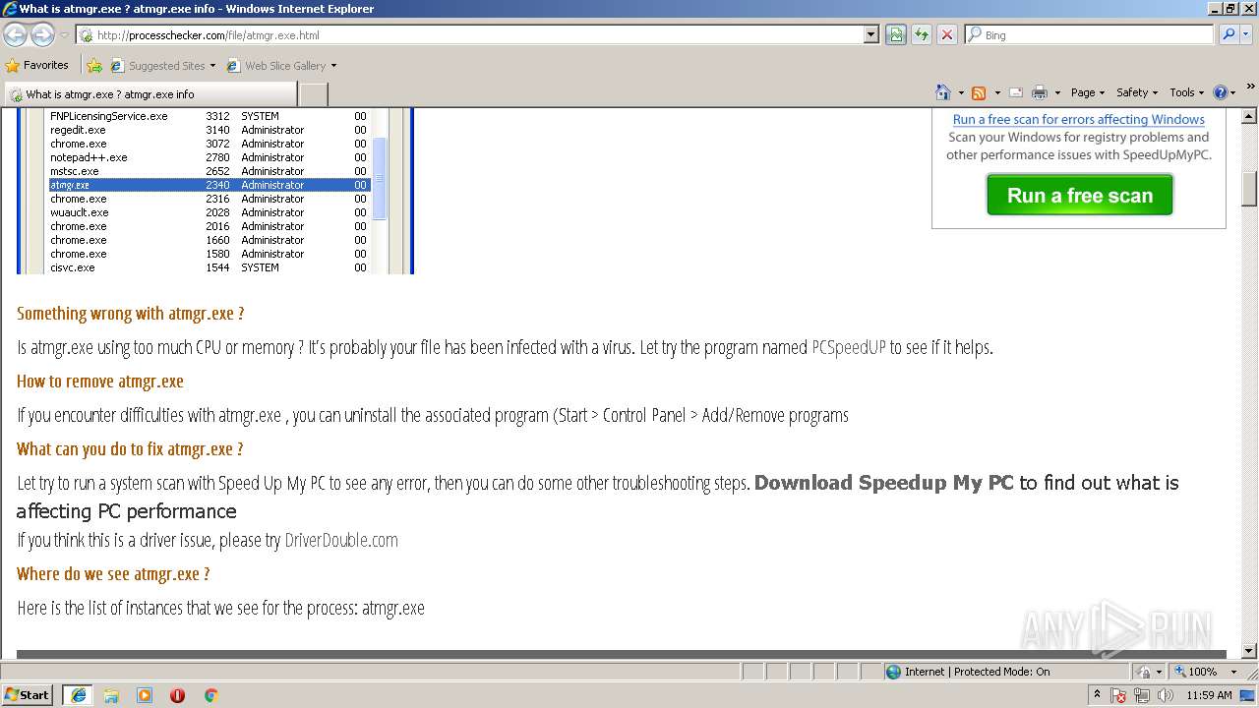Open the Chrome taskbar icon
The height and width of the screenshot is (708, 1259).
pyautogui.click(x=210, y=695)
